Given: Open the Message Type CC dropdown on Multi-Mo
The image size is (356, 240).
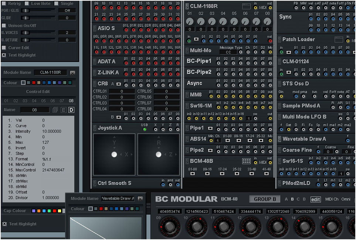Looking at the screenshot, I should click(228, 52).
